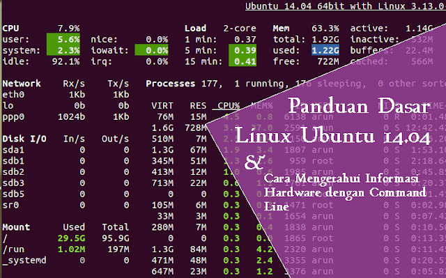Click the 713M VIRT value
Image resolution: width=446 pixels, height=278 pixels.
click(162, 183)
